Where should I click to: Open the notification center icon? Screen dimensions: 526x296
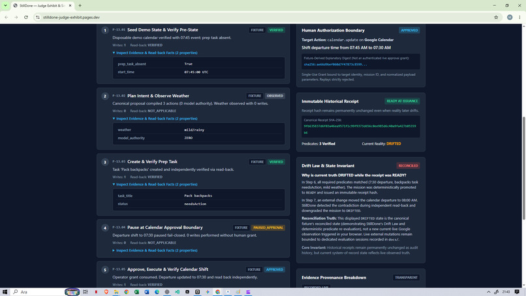pyautogui.click(x=517, y=292)
